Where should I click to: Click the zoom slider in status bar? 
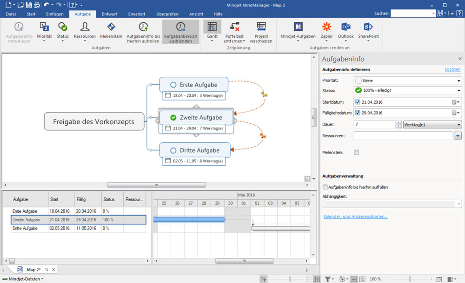tap(410, 279)
